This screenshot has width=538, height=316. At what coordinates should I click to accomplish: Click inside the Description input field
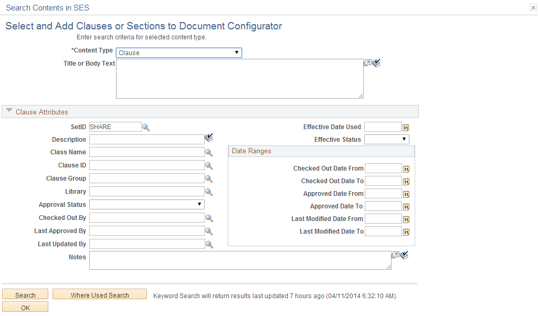147,139
